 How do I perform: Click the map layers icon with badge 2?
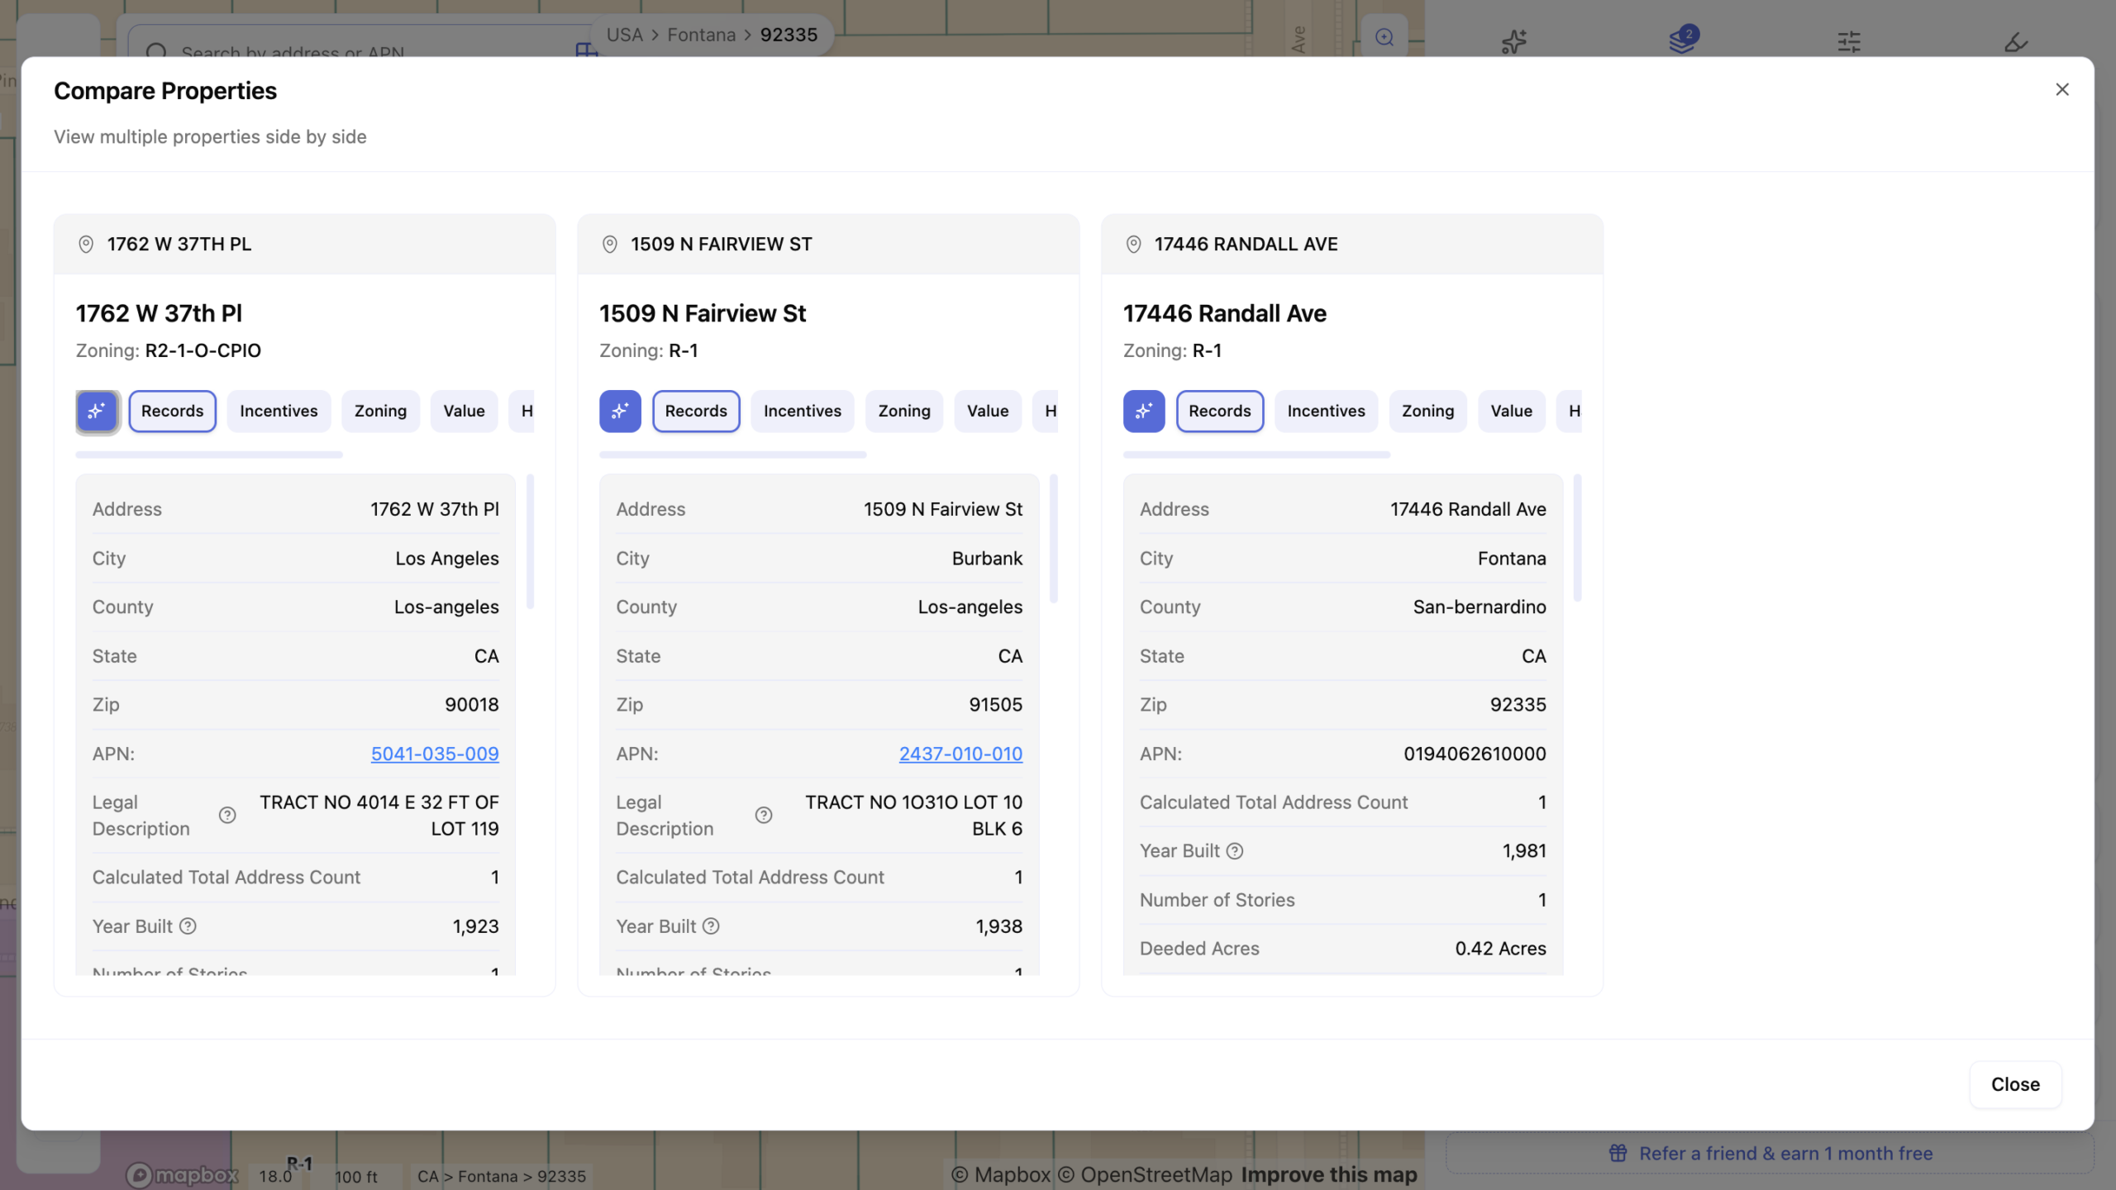point(1682,40)
